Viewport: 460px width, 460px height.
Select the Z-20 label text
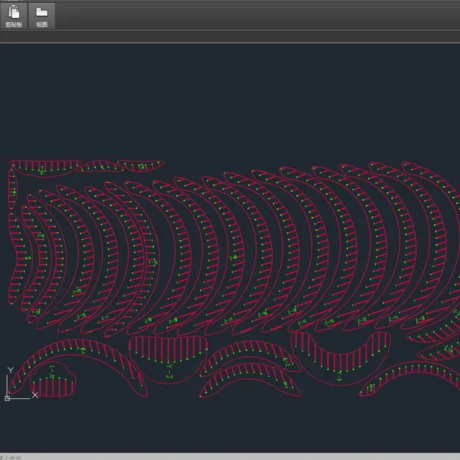[x=77, y=291]
